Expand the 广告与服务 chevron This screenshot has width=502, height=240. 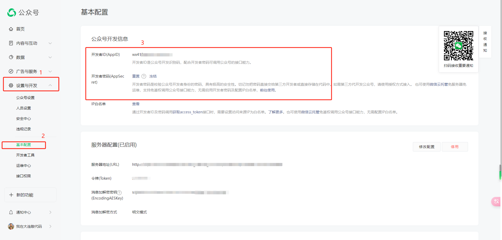[x=50, y=71]
